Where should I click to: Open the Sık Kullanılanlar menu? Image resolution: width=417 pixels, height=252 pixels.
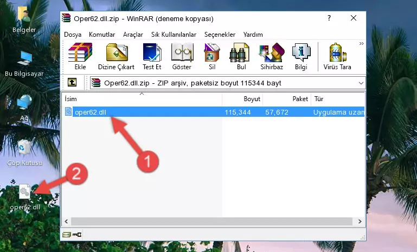point(174,35)
